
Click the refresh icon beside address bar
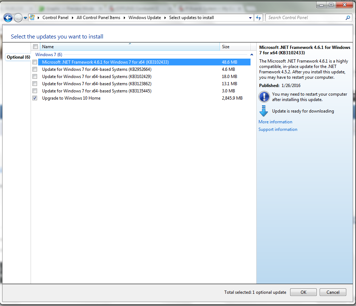point(258,18)
